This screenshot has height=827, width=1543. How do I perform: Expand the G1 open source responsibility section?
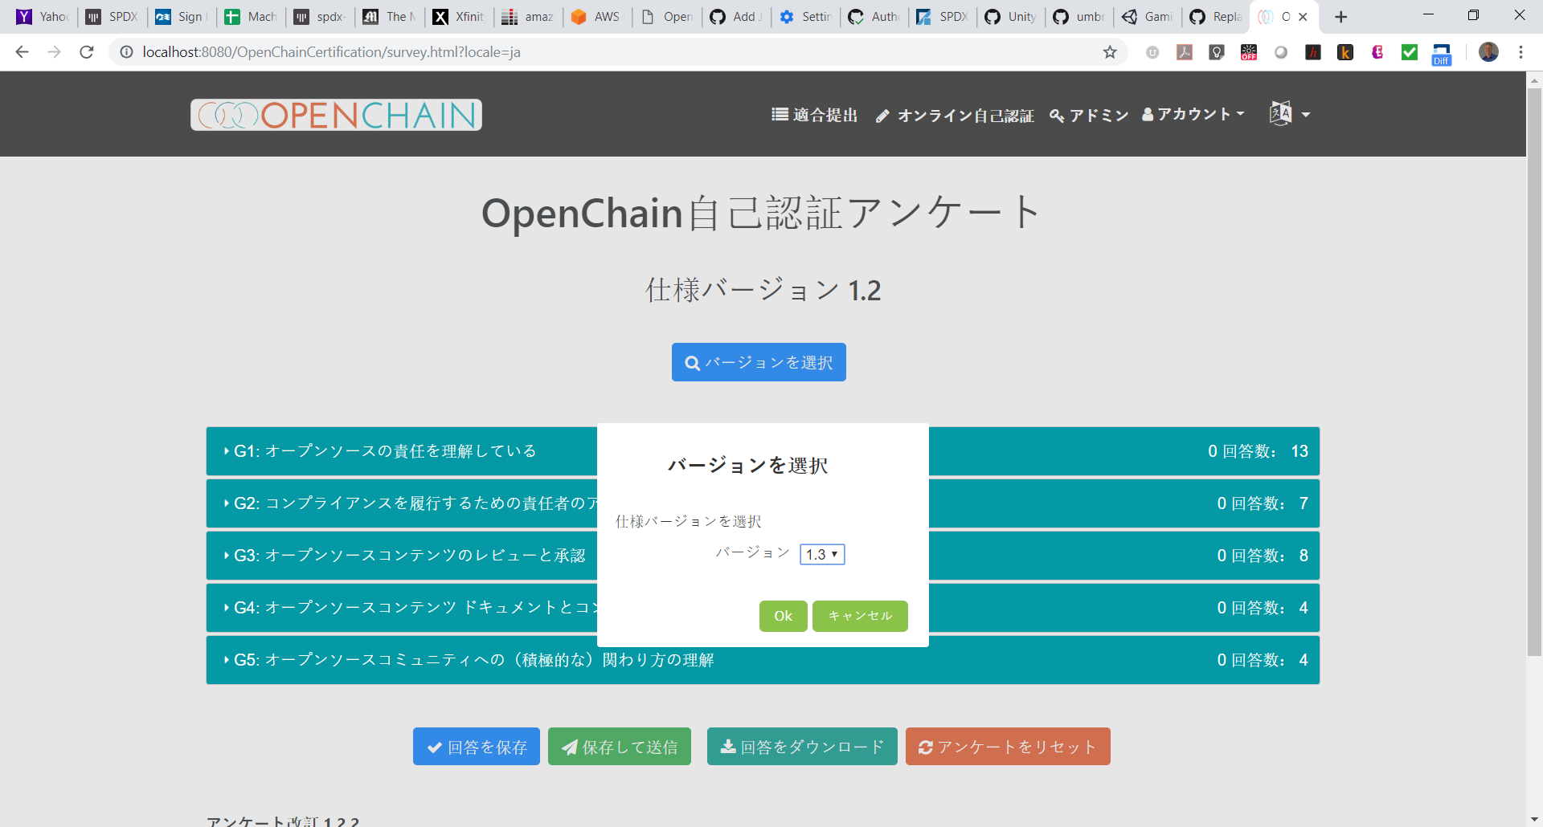coord(385,450)
